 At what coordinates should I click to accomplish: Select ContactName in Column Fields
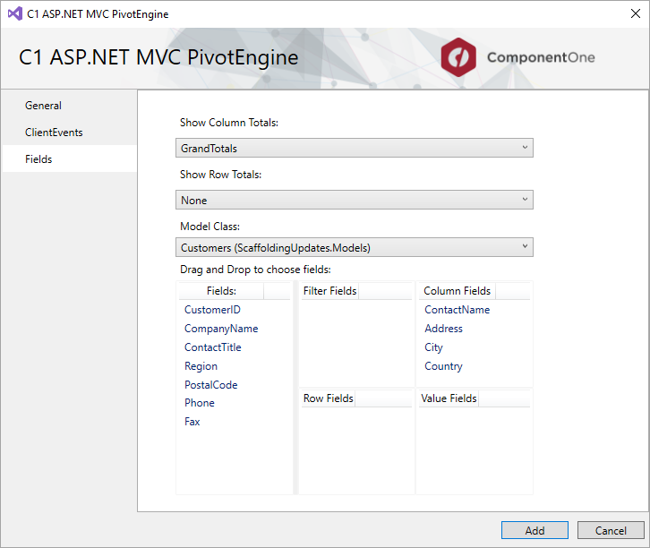[x=457, y=310]
